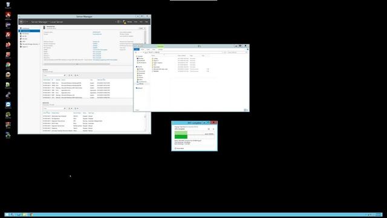
Task: Collapse Fewer details in copy dialog
Action: pos(180,148)
